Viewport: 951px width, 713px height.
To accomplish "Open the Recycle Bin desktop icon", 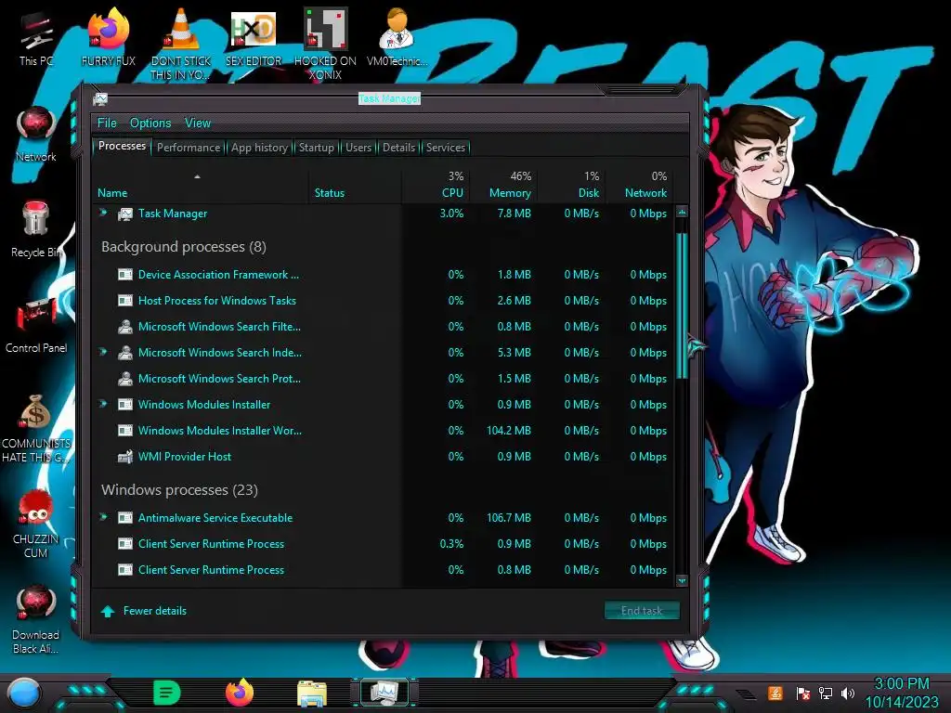I will [x=36, y=229].
